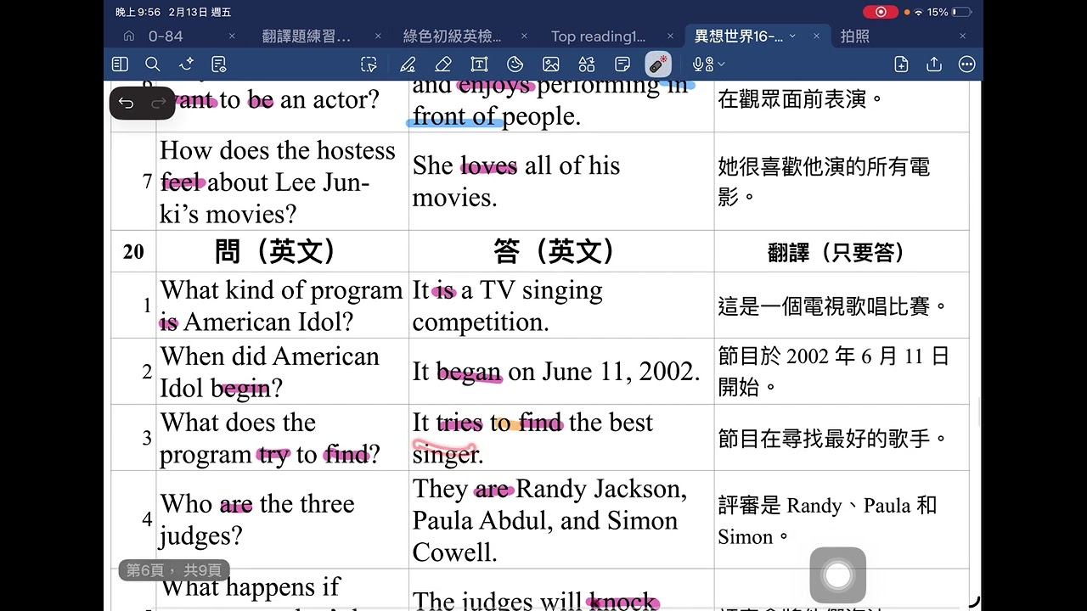Select the Sticker tool
Image resolution: width=1087 pixels, height=611 pixels.
(x=515, y=64)
